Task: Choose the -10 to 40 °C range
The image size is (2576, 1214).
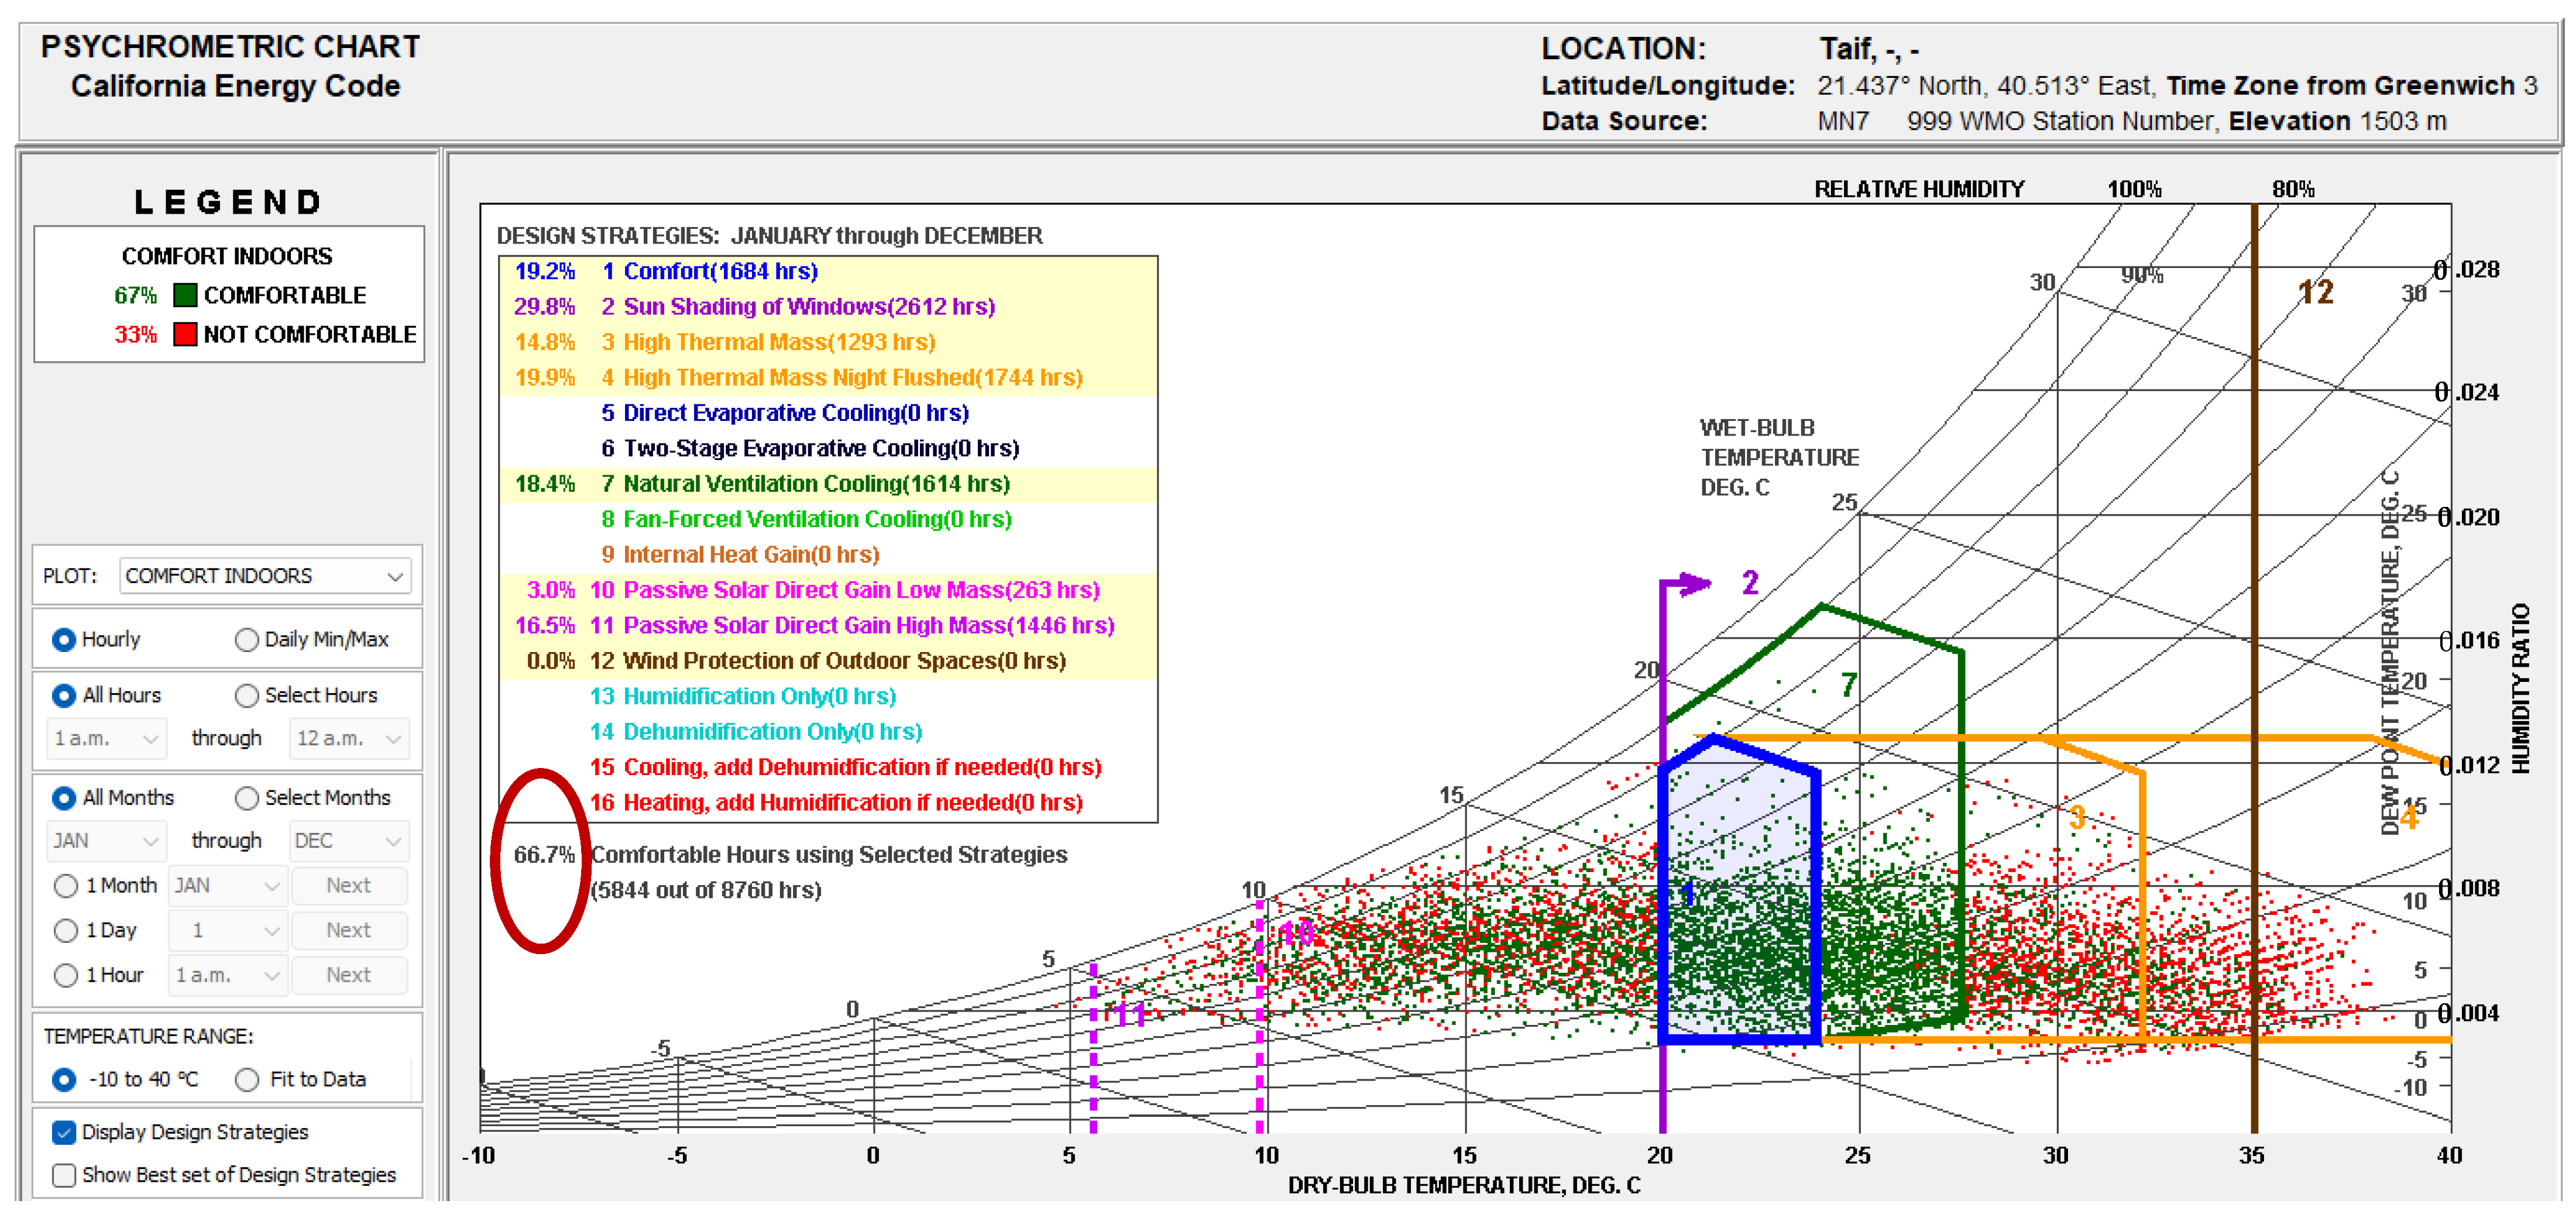Action: click(x=64, y=1079)
